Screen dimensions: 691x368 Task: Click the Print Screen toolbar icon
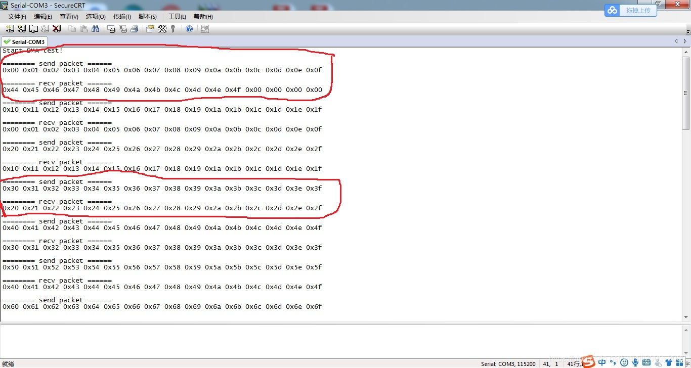click(112, 29)
